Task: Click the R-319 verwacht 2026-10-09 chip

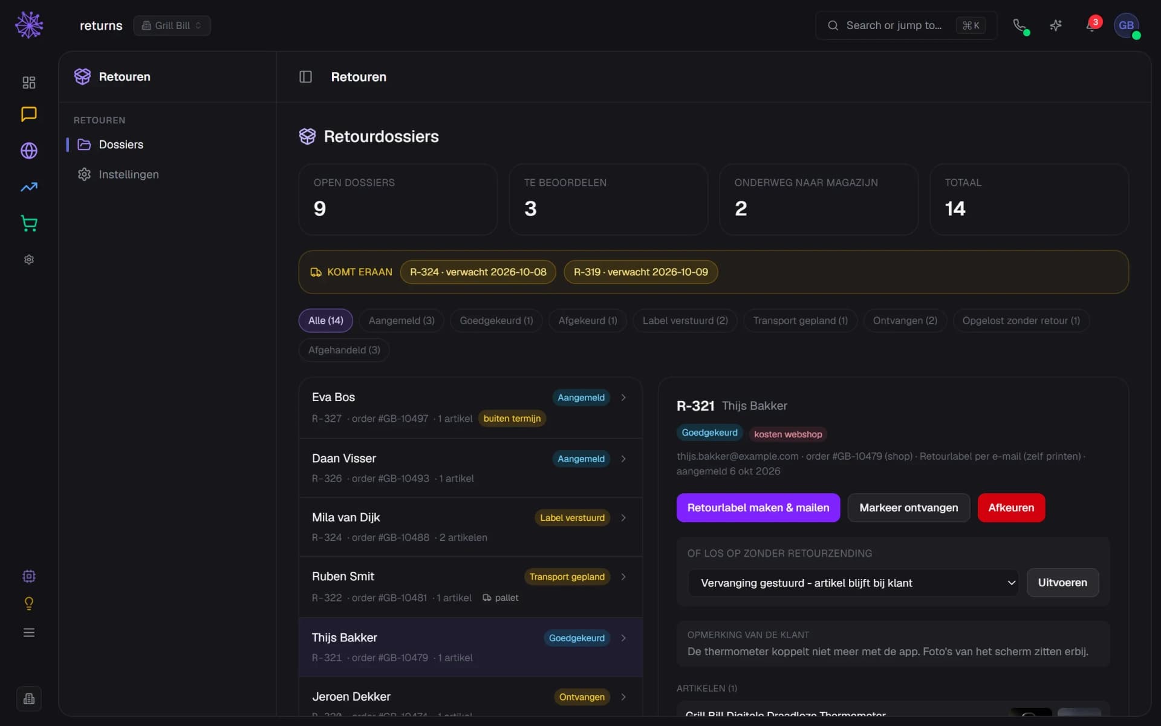Action: coord(641,272)
